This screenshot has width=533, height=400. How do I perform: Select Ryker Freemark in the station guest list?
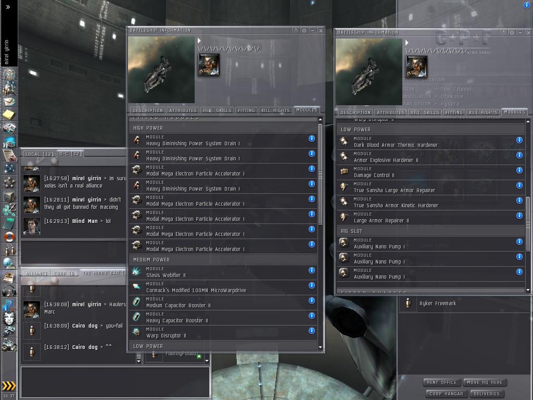[464, 304]
